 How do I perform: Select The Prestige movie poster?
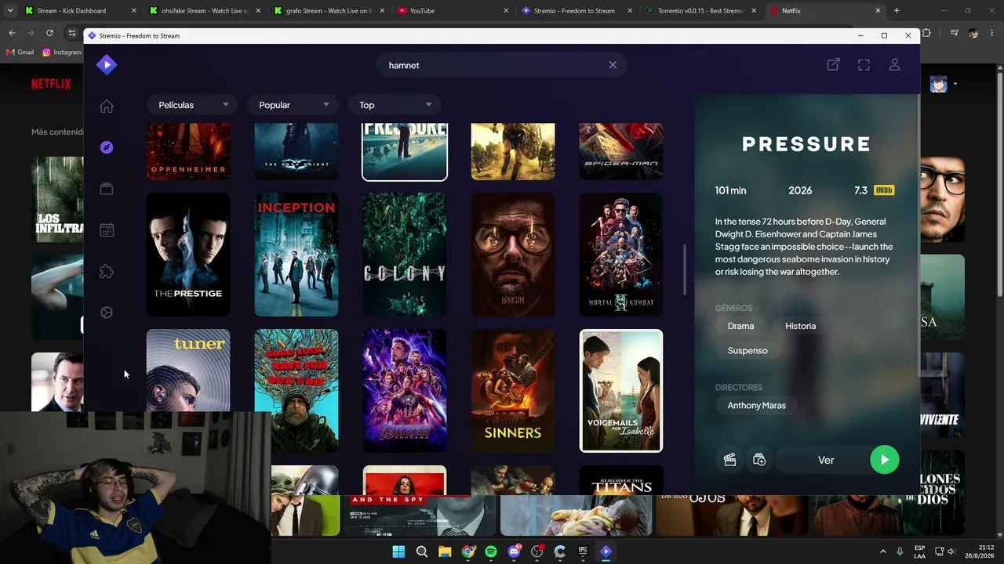pos(188,255)
